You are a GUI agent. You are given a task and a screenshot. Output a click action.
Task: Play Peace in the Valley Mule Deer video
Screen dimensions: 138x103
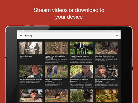(x=81, y=48)
